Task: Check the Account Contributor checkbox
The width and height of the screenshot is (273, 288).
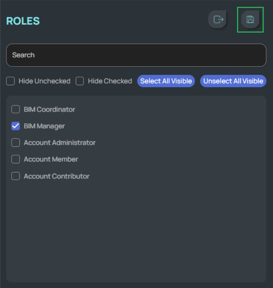Action: tap(15, 176)
